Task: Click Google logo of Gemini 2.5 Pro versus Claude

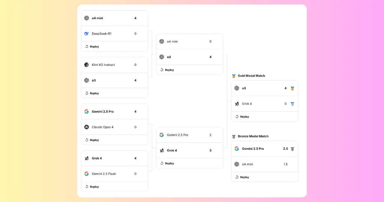Action: [87, 111]
